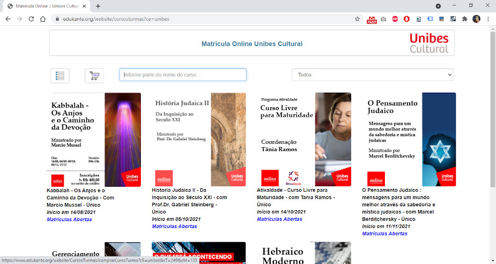496x264 pixels.
Task: Open the Gerenciamento course thumbnail
Action: coord(94,250)
